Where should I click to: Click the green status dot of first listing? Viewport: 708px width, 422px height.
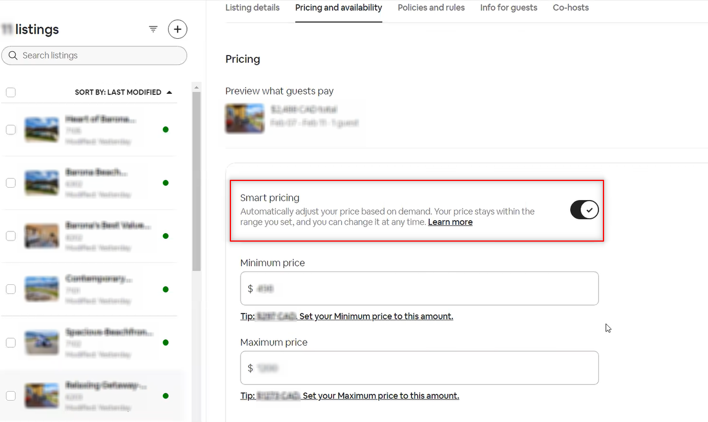click(166, 129)
